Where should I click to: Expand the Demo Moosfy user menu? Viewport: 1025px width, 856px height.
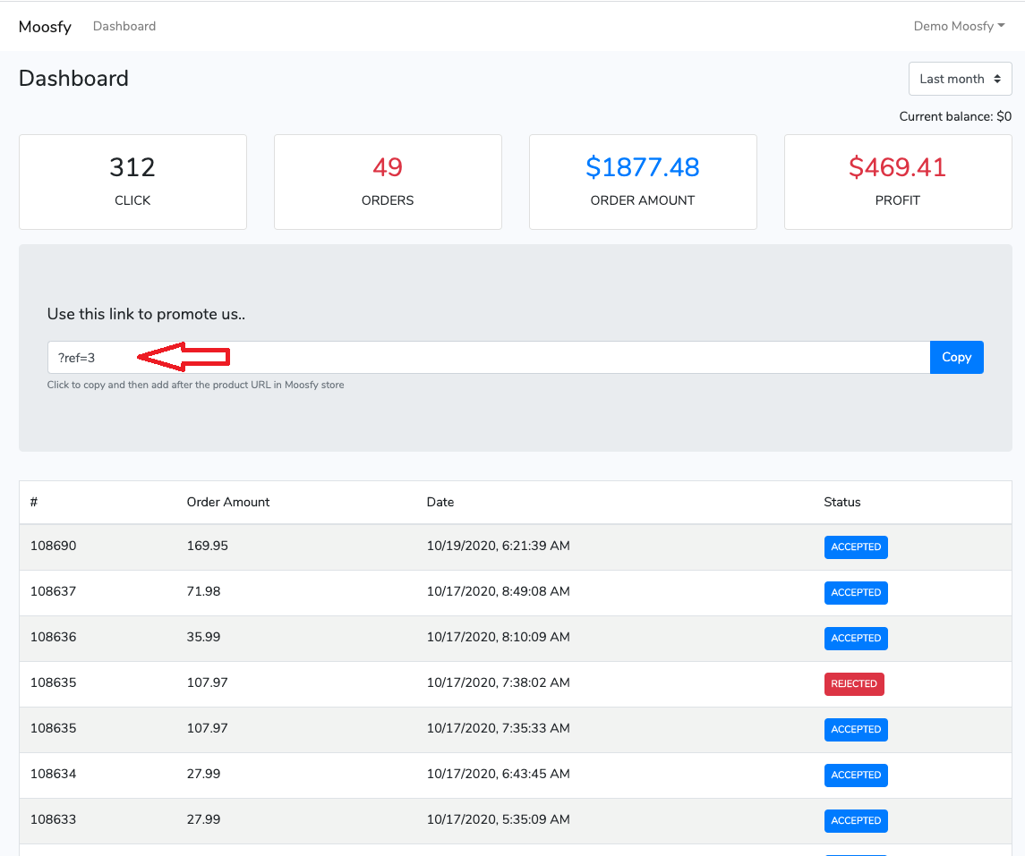pyautogui.click(x=958, y=27)
